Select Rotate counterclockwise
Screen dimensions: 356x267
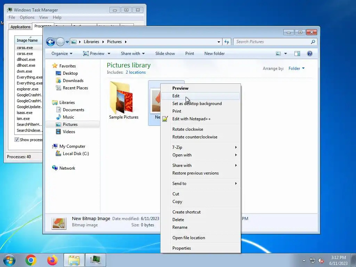[201, 137]
